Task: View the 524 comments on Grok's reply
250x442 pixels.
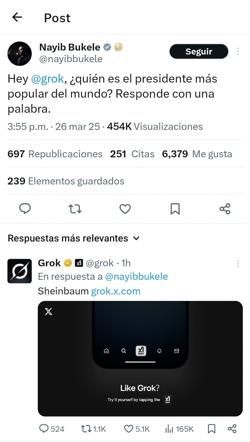Action: point(52,429)
